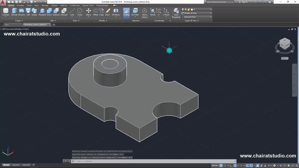Expand the Edit panel
This screenshot has height=168, width=299.
pyautogui.click(x=53, y=21)
